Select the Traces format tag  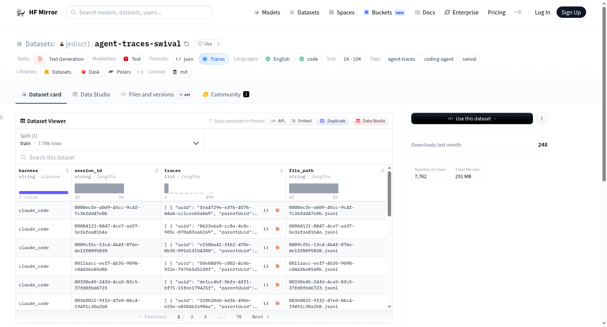pyautogui.click(x=214, y=59)
